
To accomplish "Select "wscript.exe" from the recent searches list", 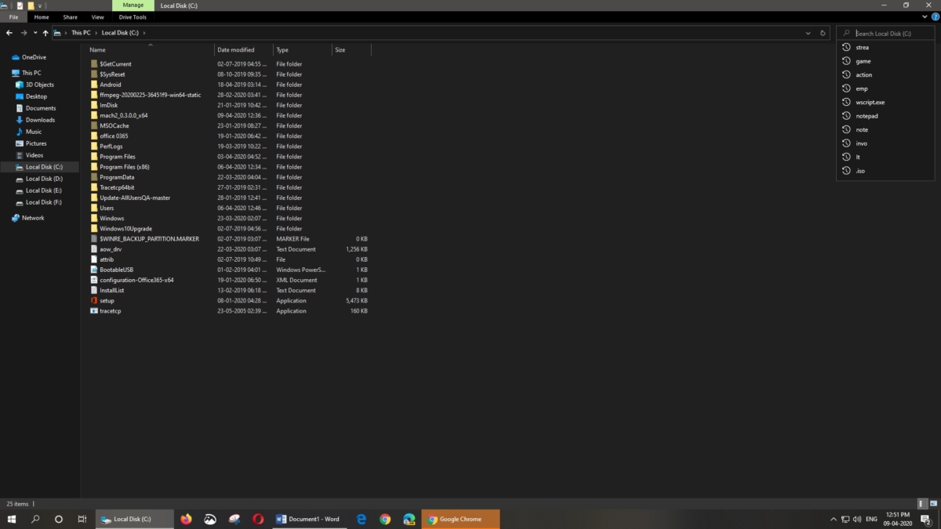I will (x=870, y=102).
